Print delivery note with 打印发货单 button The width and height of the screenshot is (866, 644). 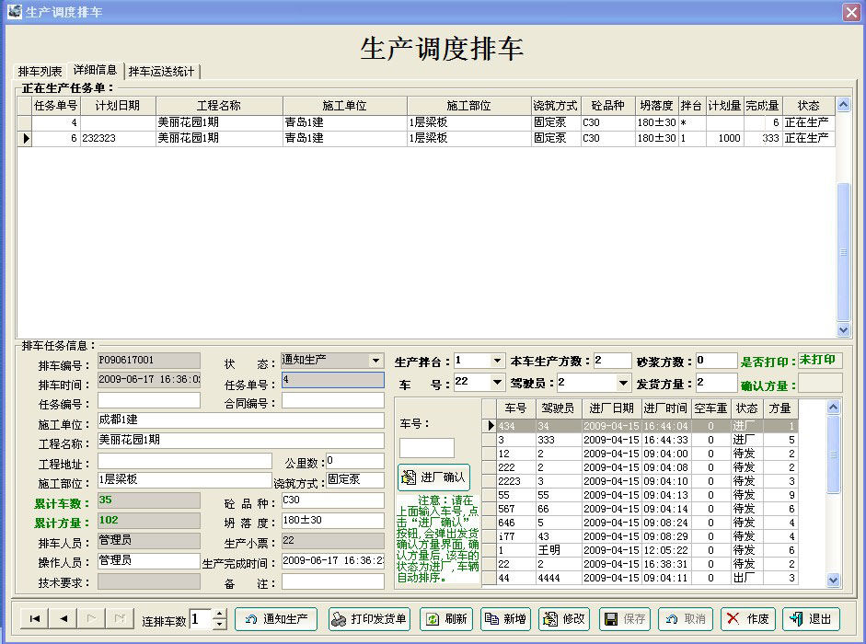369,619
